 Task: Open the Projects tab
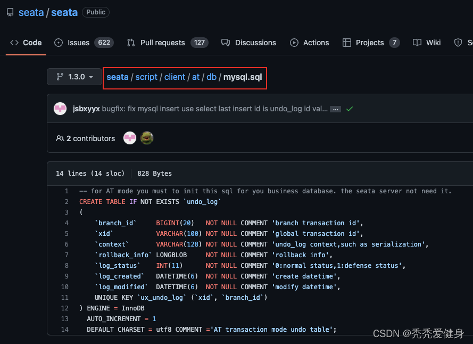[x=371, y=43]
